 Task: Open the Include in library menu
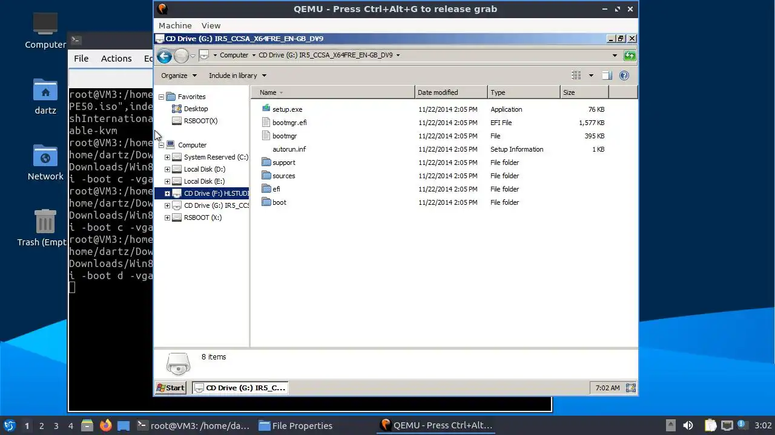tap(237, 76)
